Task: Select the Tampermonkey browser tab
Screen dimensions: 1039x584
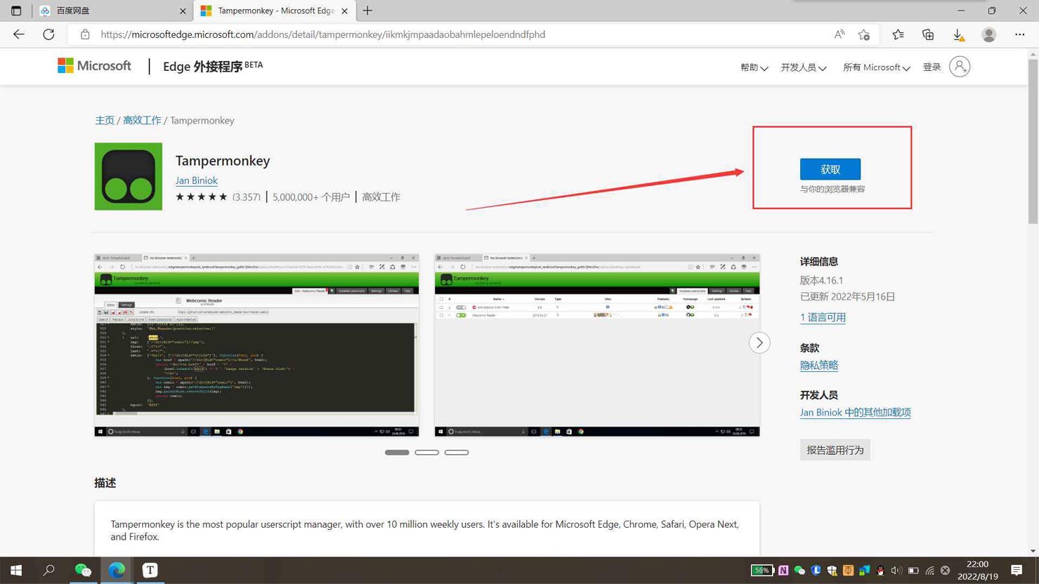Action: point(274,11)
